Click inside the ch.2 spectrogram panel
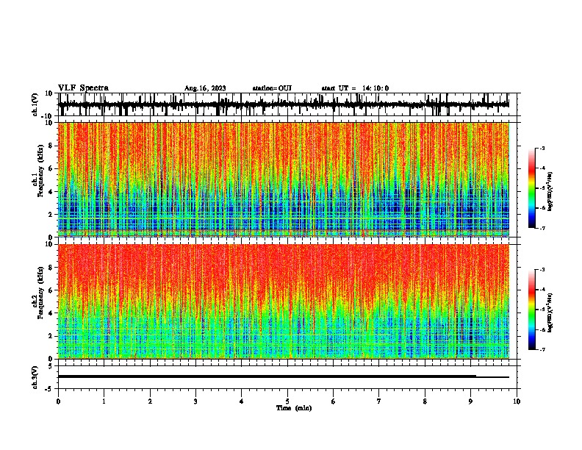The width and height of the screenshot is (582, 450). click(x=284, y=301)
